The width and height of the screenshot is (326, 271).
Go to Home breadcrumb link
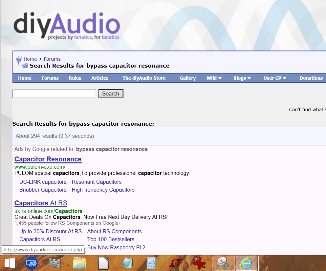coord(30,59)
